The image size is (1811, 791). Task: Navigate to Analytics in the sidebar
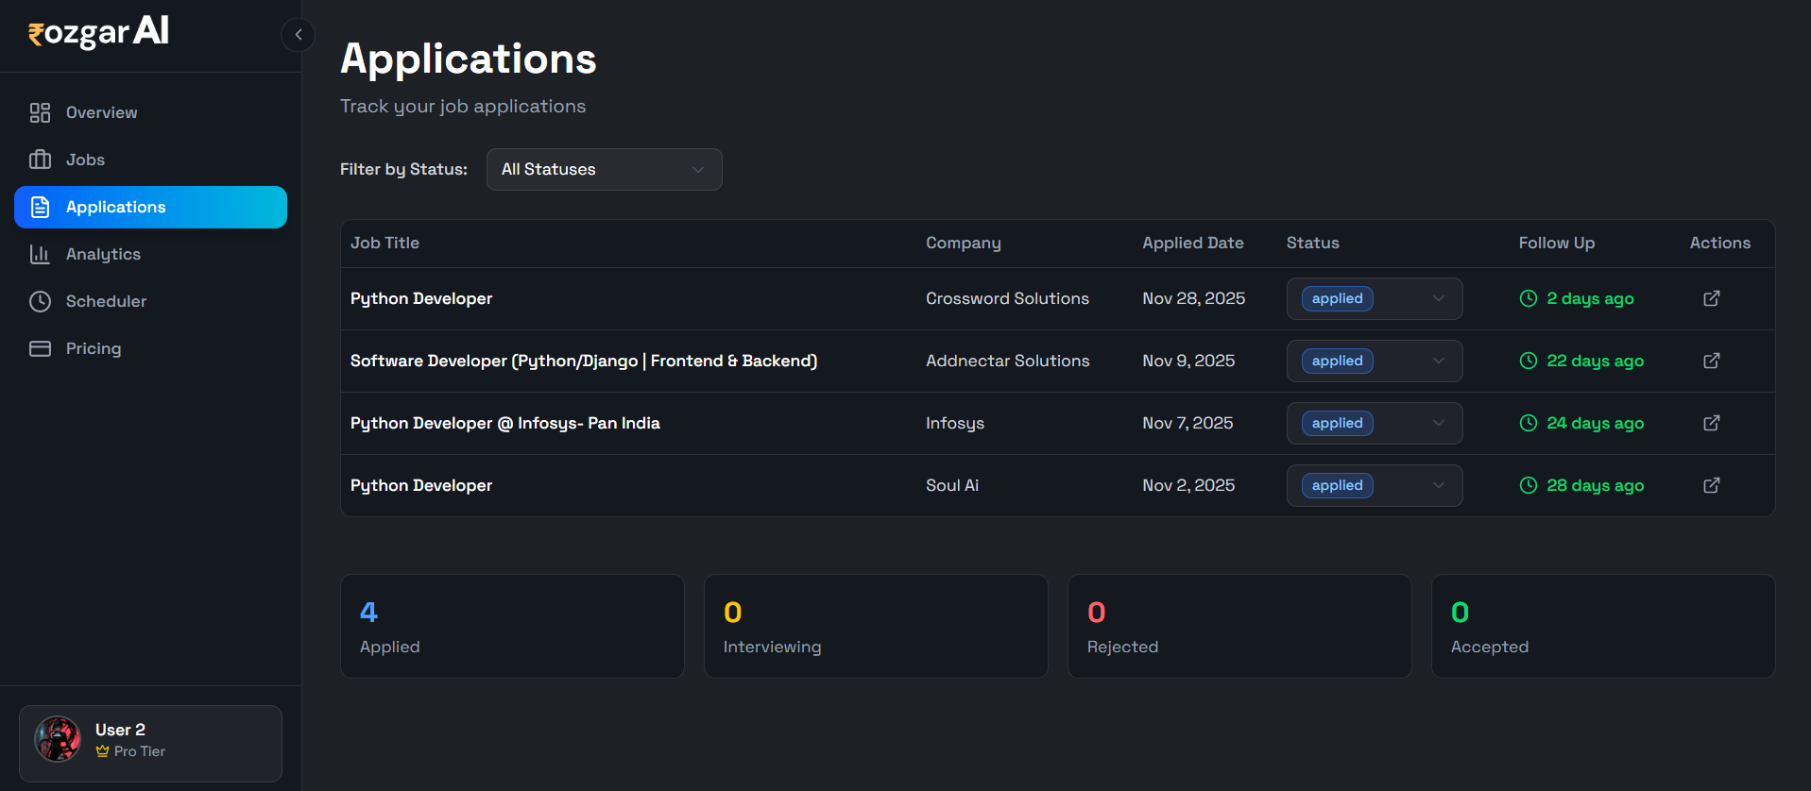[x=103, y=254]
